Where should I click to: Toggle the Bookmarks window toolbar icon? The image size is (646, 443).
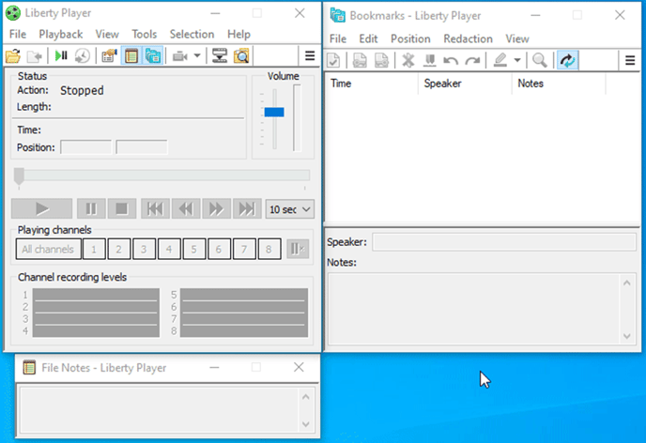pos(153,55)
